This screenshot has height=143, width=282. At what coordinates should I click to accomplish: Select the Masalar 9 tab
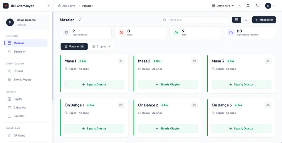point(74,47)
